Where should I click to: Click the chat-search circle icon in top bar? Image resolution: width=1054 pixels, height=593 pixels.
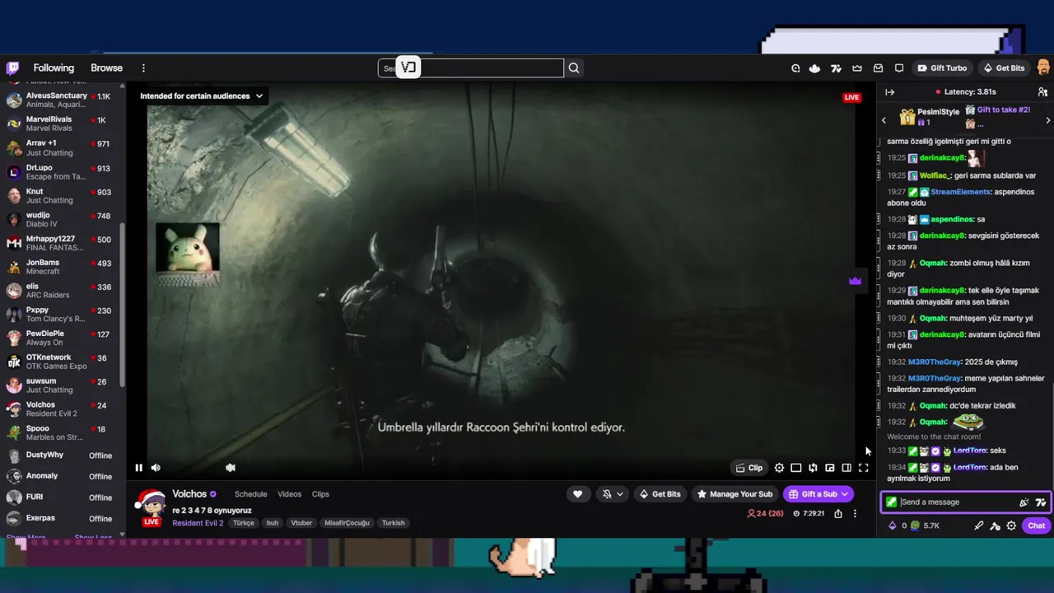[x=795, y=68]
